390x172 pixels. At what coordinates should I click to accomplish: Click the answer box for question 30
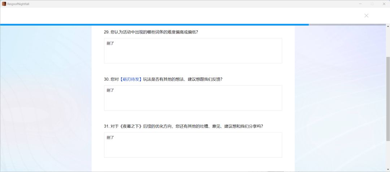[x=193, y=98]
